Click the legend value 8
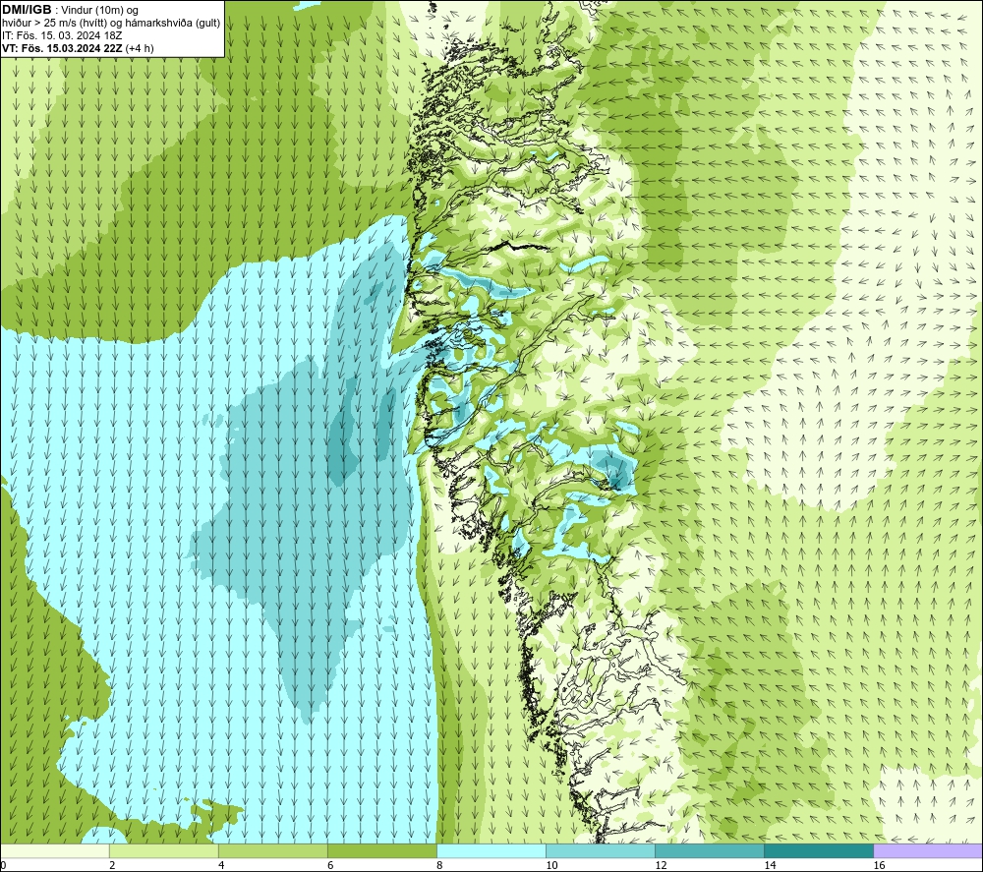The width and height of the screenshot is (983, 872). click(x=439, y=865)
